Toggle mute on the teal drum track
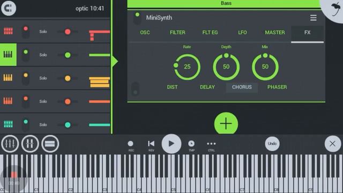Image resolution: width=343 pixels, height=193 pixels. (x=26, y=125)
